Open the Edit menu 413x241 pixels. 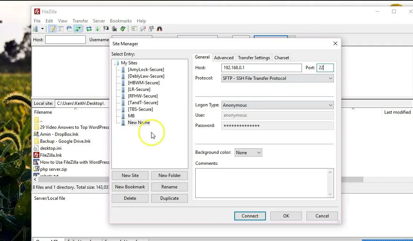pyautogui.click(x=49, y=21)
